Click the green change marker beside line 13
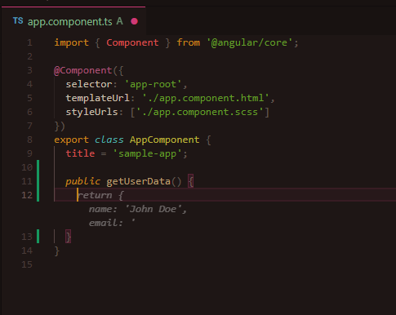 [x=38, y=237]
